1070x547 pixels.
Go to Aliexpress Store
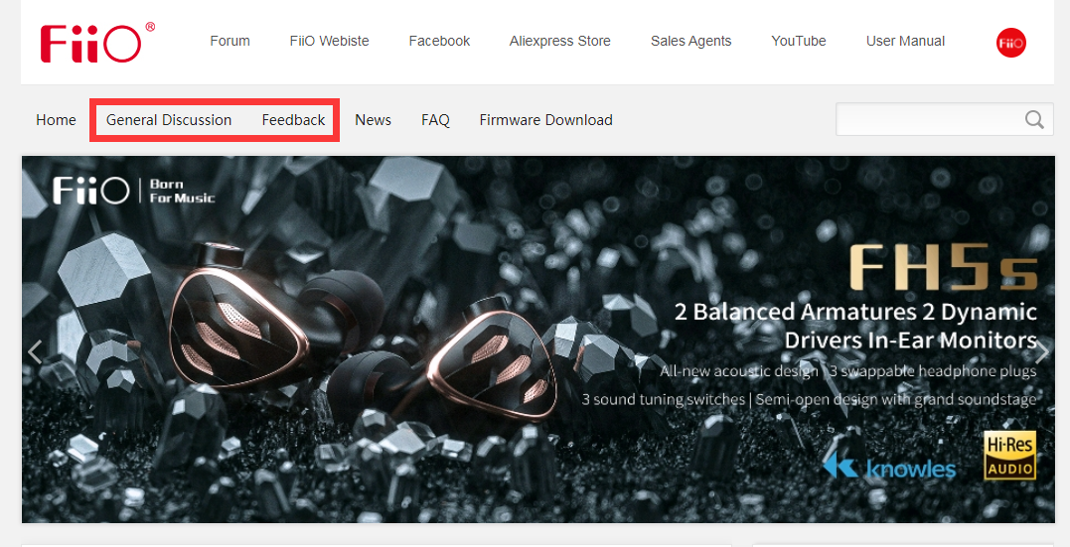coord(559,41)
